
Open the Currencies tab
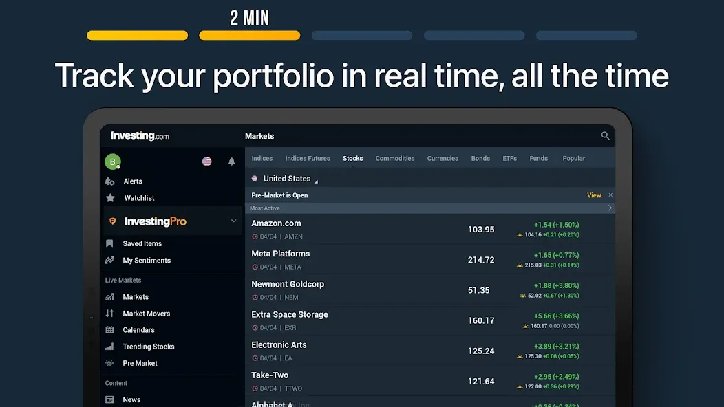coord(443,158)
